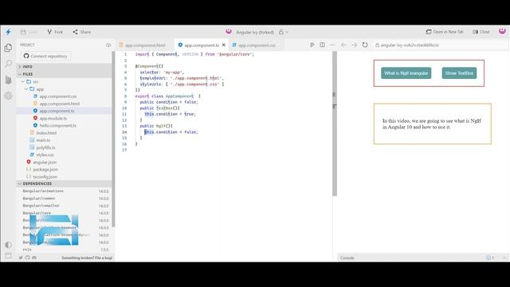This screenshot has width=510, height=287.
Task: Open the Project explorer sidebar icon
Action: (9, 48)
